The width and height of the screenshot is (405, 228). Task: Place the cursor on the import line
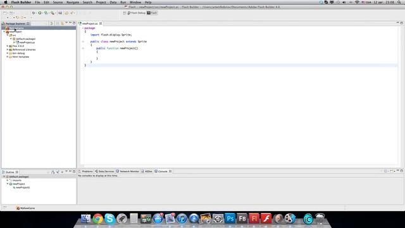pos(111,35)
